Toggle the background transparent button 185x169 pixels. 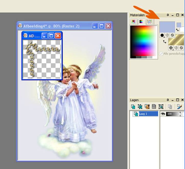181,48
